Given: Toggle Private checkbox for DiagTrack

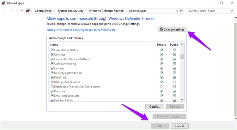Looking at the screenshot, I should [162, 77].
